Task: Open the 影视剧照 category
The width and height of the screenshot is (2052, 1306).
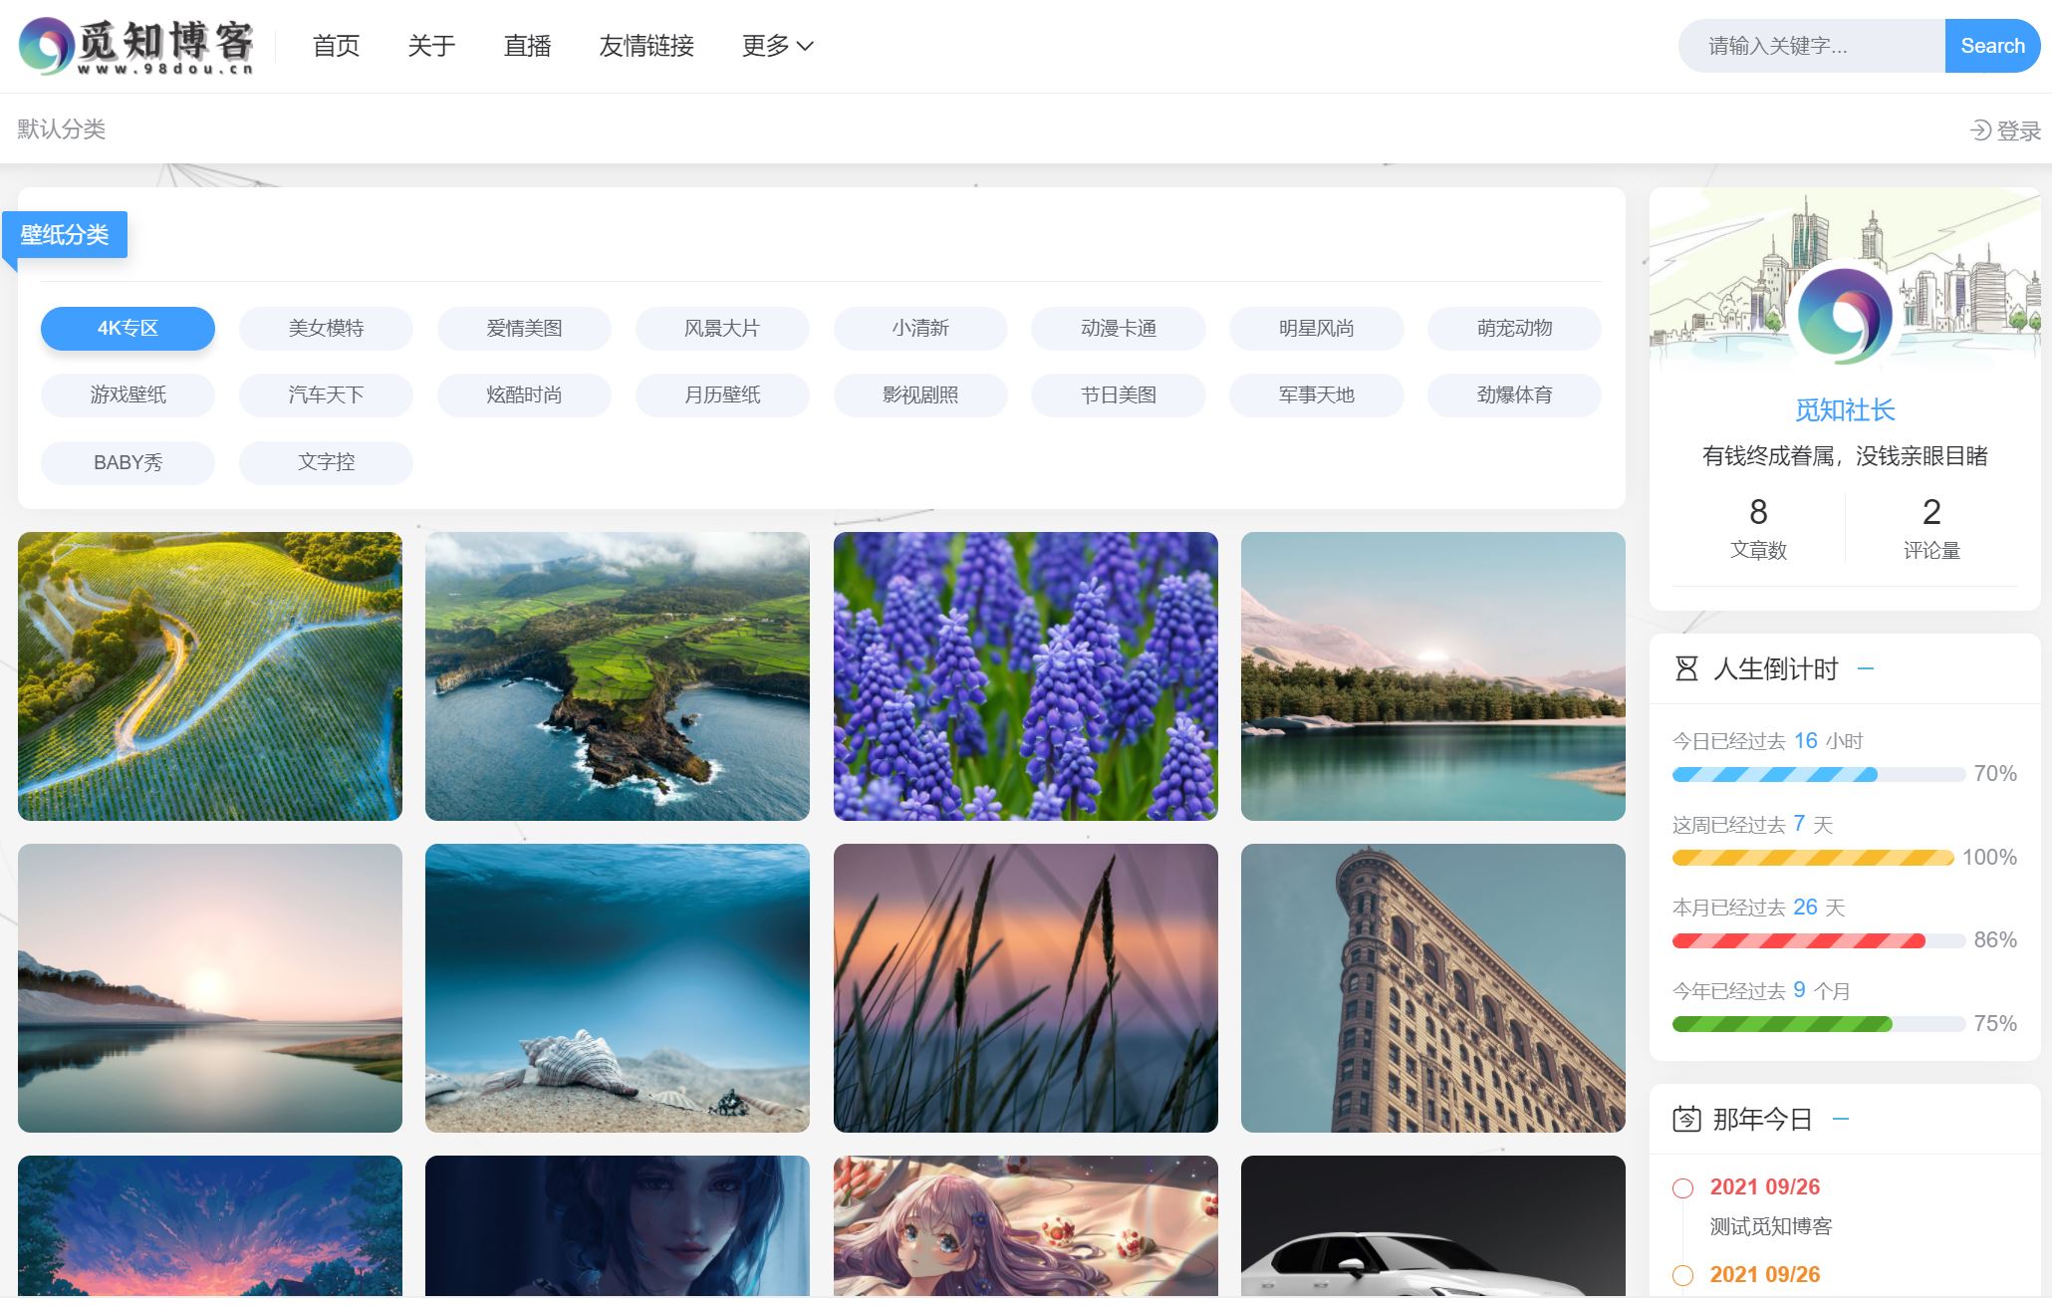Action: (x=920, y=395)
